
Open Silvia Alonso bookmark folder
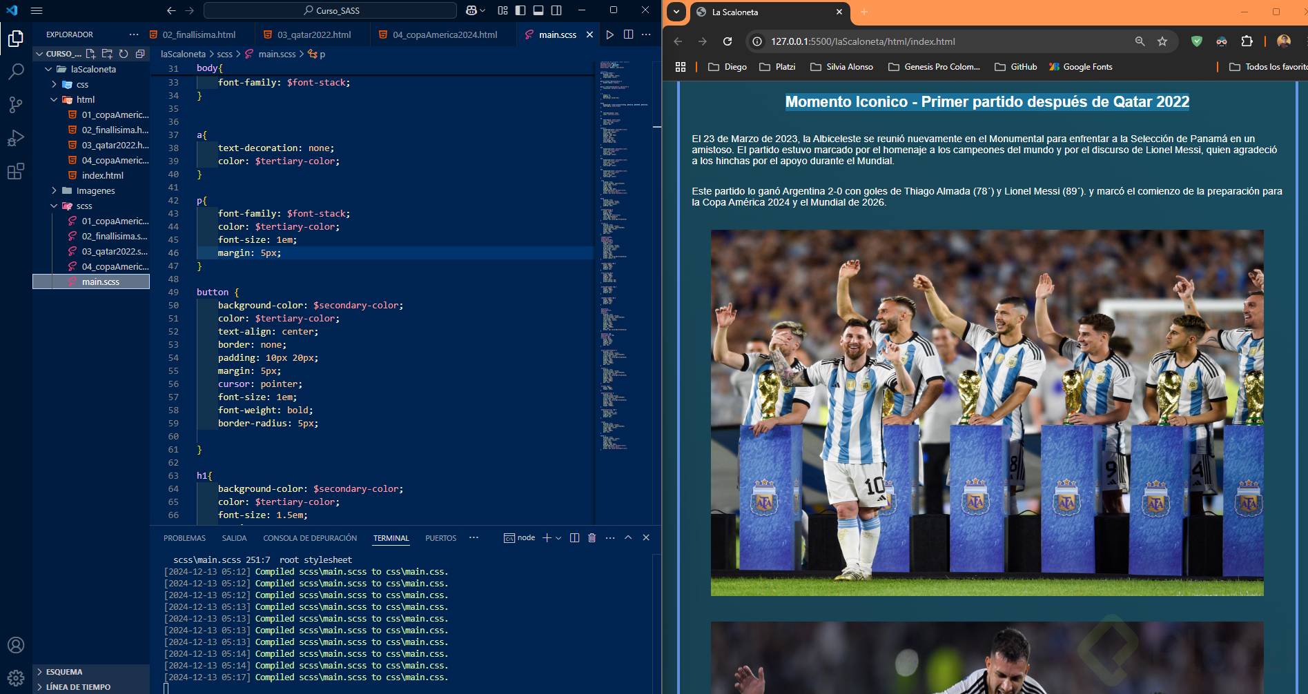pyautogui.click(x=842, y=67)
